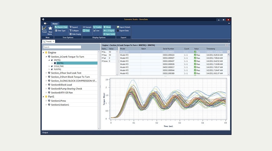This screenshot has width=272, height=151.
Task: Toggle Scatter plot display
Action: point(98,27)
